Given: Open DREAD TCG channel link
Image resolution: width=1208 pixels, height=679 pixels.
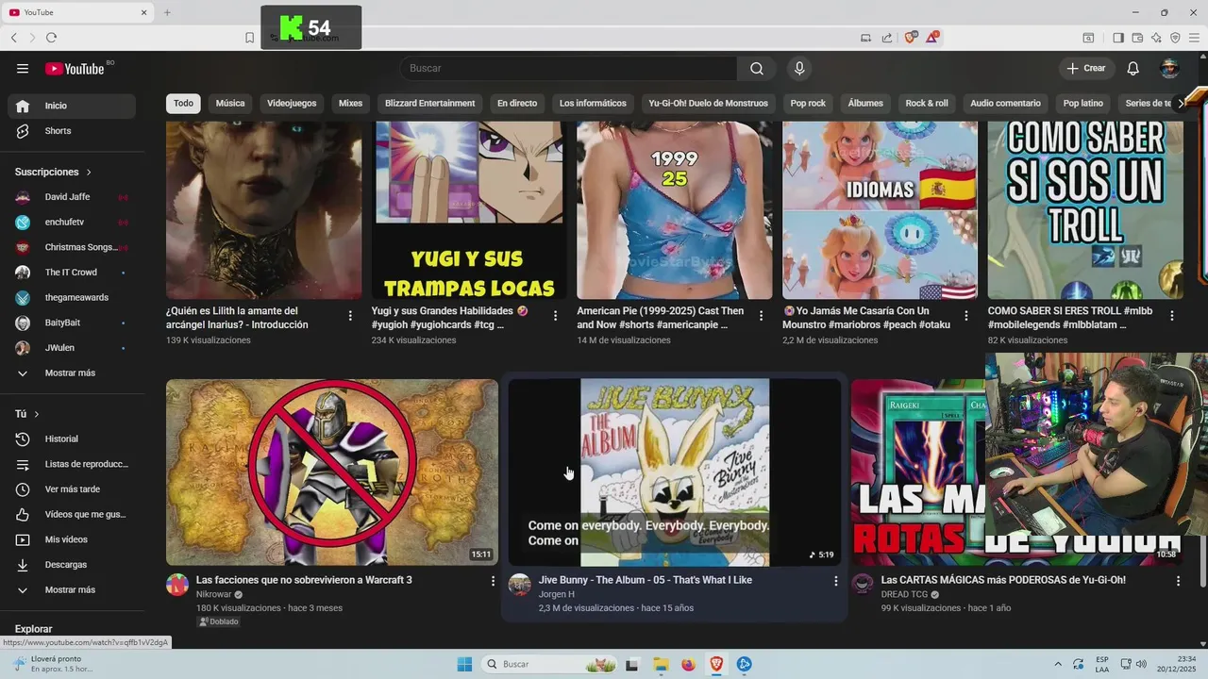Looking at the screenshot, I should (x=904, y=595).
